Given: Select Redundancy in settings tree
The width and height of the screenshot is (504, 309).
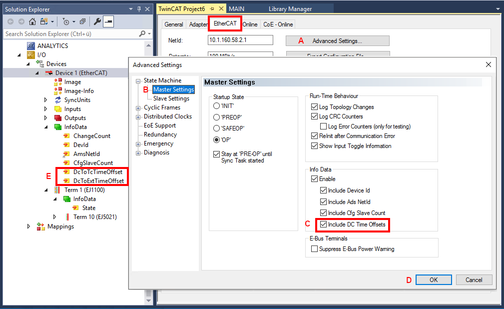Looking at the screenshot, I should [160, 134].
